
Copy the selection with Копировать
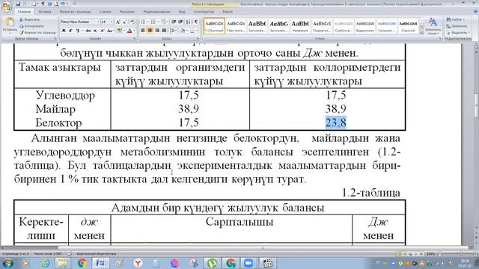pyautogui.click(x=31, y=26)
